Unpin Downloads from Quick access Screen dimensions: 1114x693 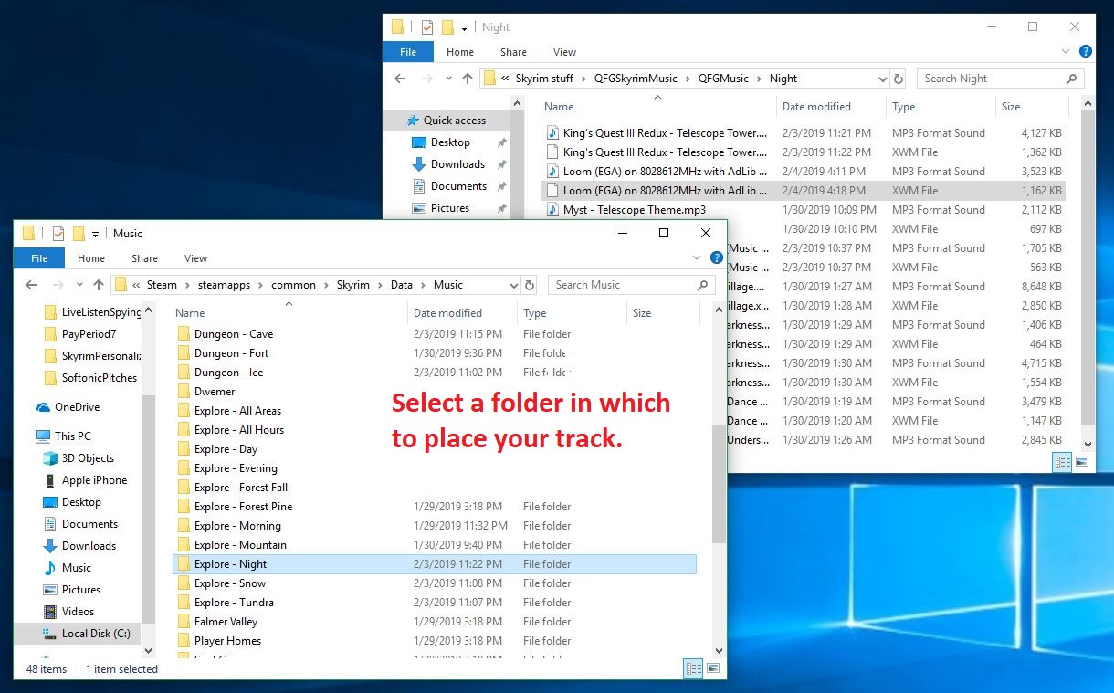tap(501, 164)
